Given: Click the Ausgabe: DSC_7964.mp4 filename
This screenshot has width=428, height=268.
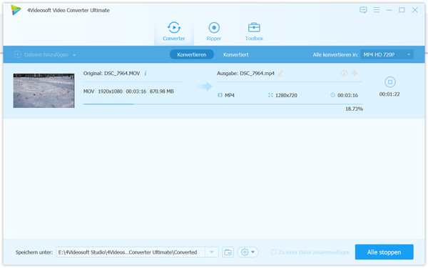Looking at the screenshot, I should tap(245, 74).
